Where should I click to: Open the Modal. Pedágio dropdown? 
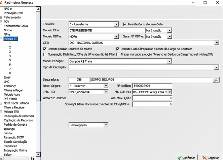coord(170,61)
